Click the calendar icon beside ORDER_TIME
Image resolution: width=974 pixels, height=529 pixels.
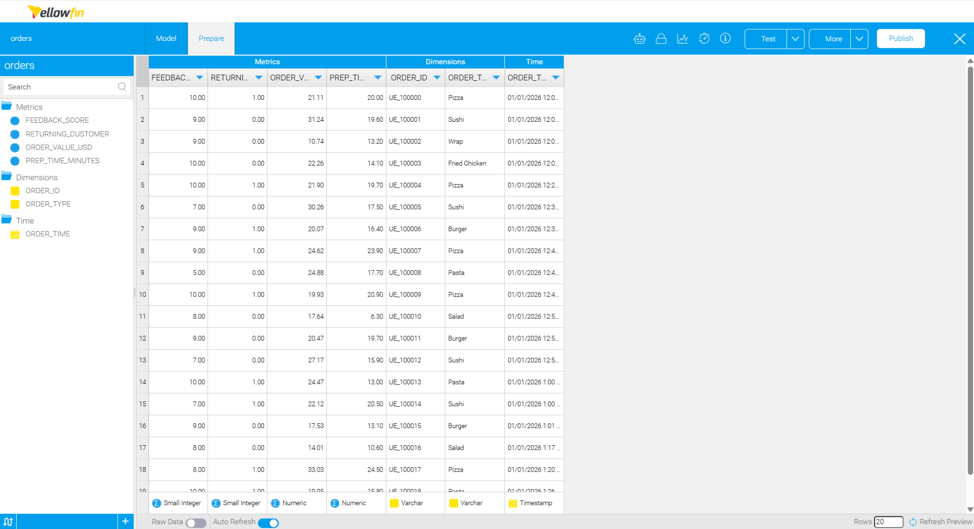15,234
